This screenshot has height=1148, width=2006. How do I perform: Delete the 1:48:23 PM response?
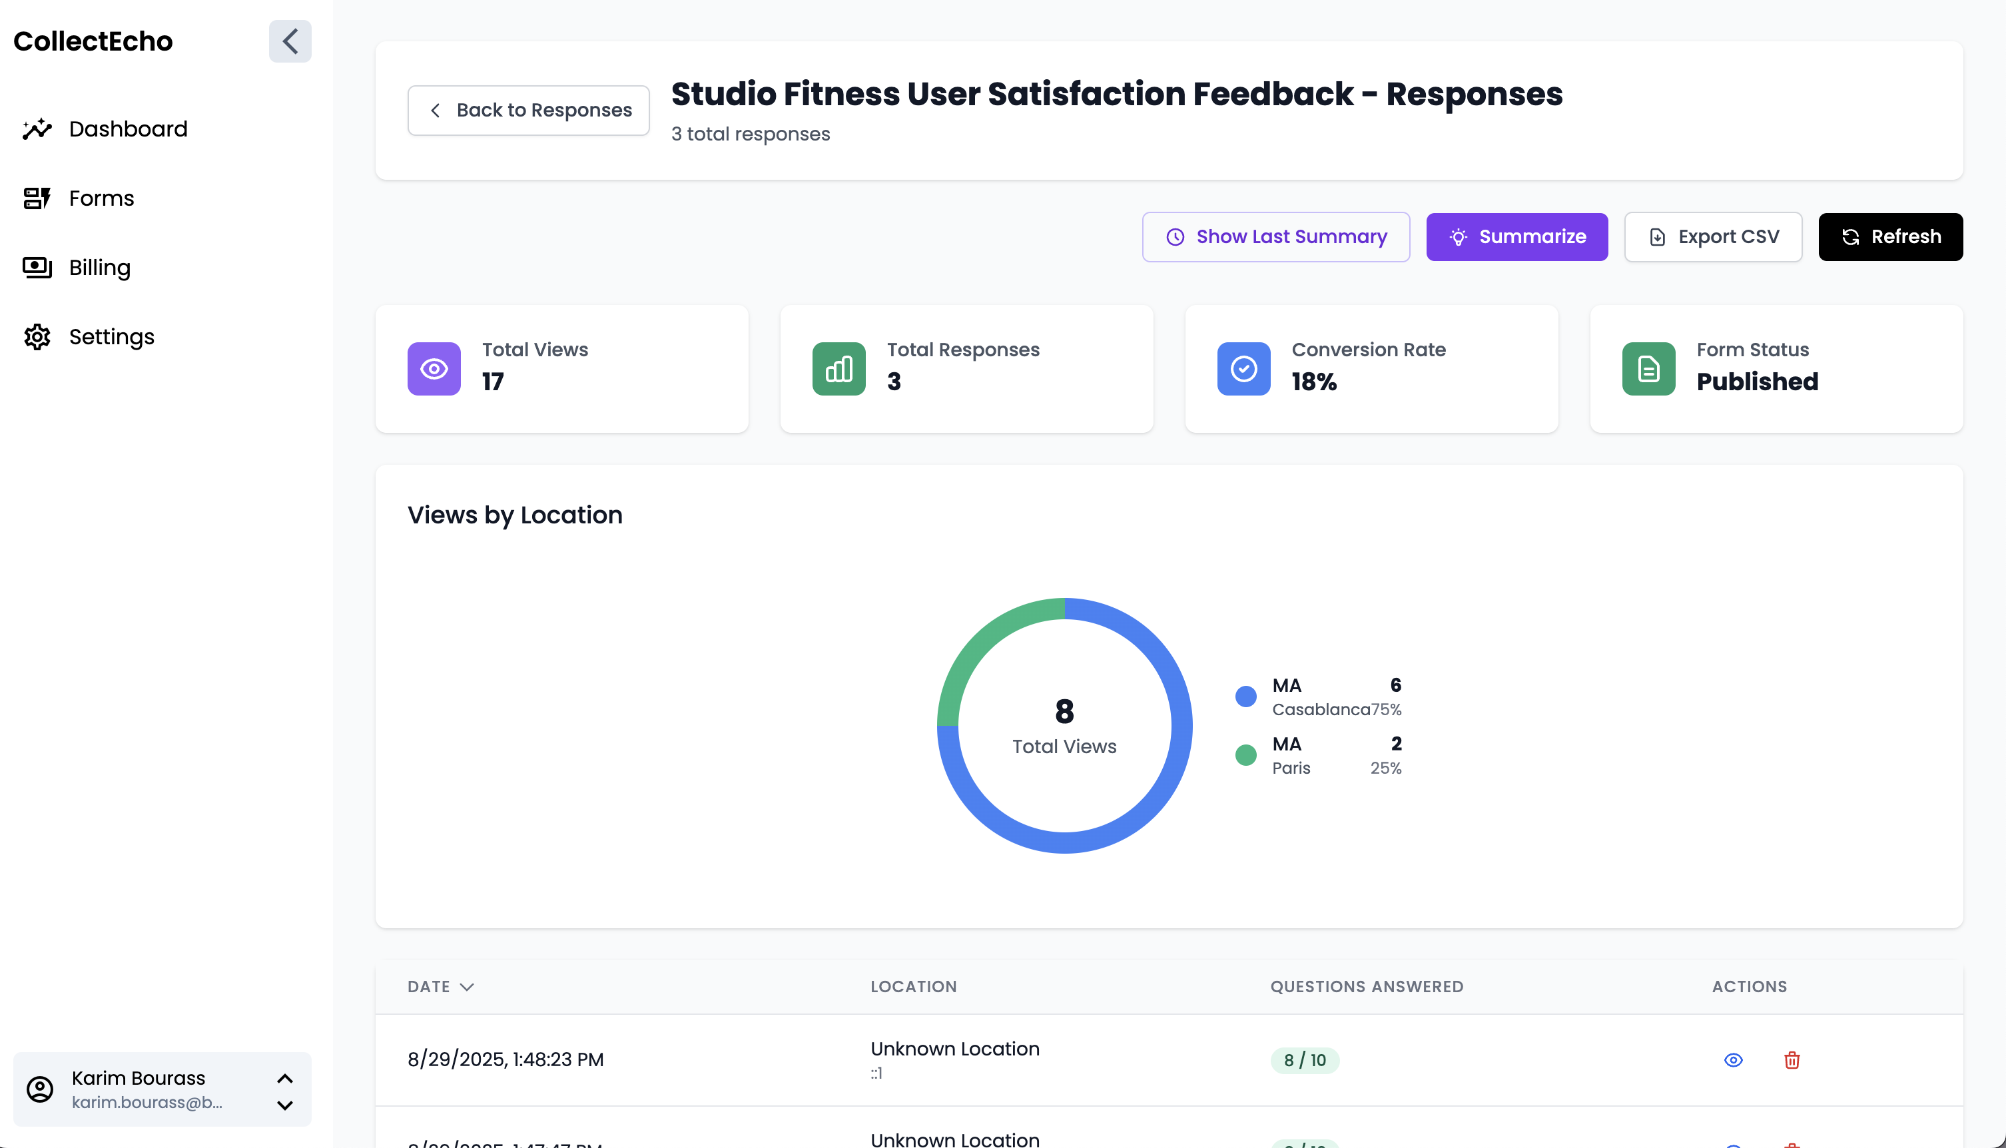pyautogui.click(x=1792, y=1059)
